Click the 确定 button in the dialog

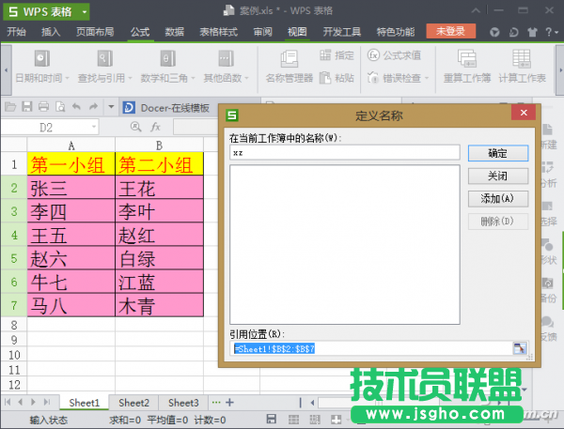click(x=497, y=153)
